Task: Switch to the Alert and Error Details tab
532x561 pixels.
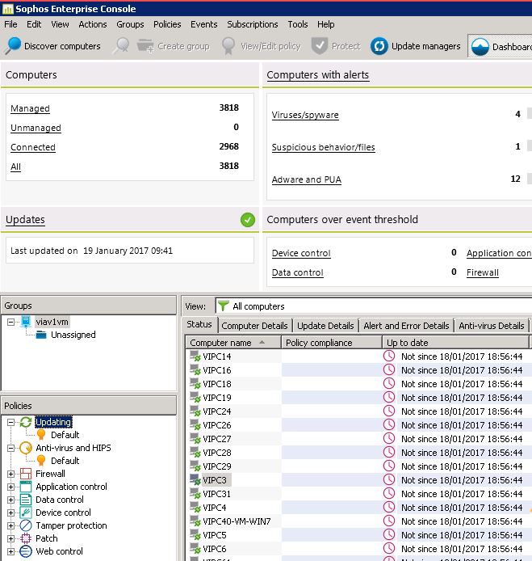Action: [406, 326]
